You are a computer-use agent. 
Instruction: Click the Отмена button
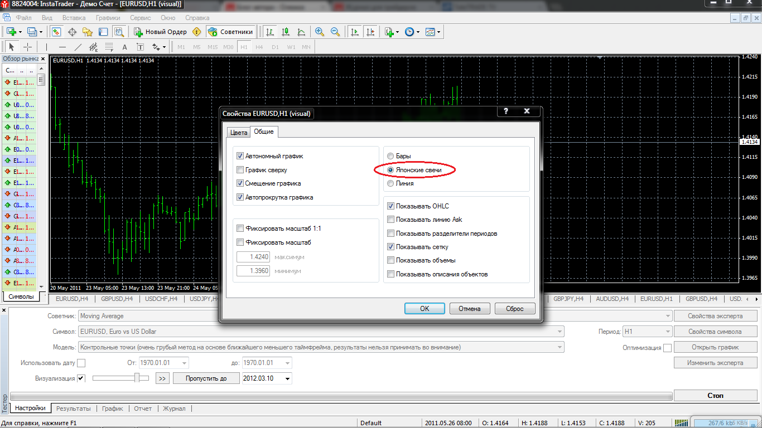[x=470, y=309]
